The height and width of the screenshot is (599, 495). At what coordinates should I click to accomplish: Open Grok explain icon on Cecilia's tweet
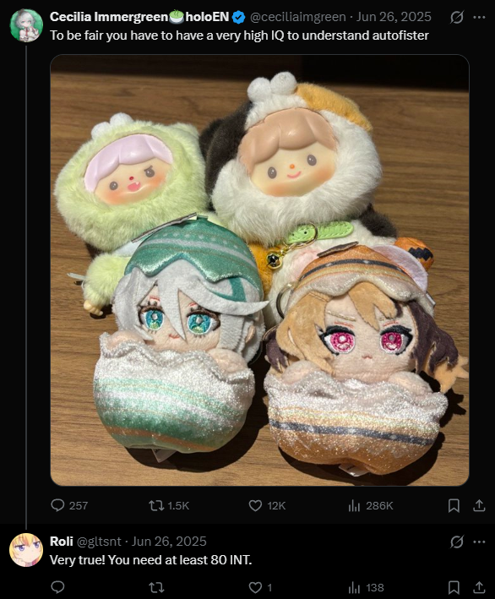point(457,17)
